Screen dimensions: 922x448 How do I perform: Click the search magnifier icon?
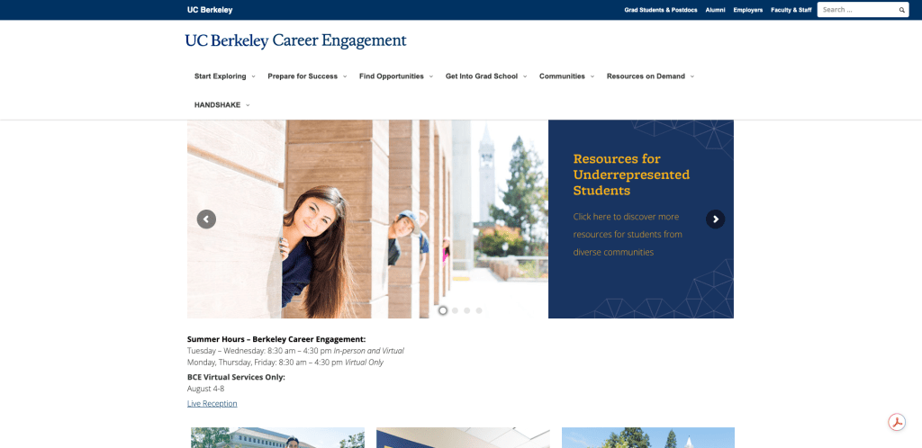tap(902, 10)
